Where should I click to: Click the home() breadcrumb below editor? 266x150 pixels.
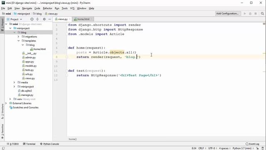pos(73,139)
